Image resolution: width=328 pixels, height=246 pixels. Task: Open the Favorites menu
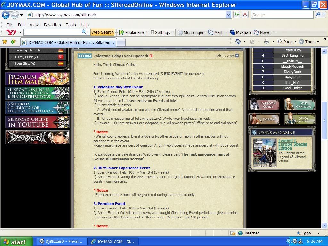coord(52,25)
